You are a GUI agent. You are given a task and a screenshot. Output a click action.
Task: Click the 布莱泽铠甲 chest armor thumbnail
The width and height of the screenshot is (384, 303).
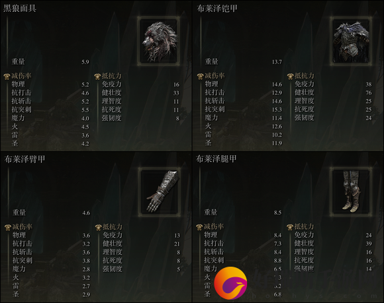(x=351, y=41)
